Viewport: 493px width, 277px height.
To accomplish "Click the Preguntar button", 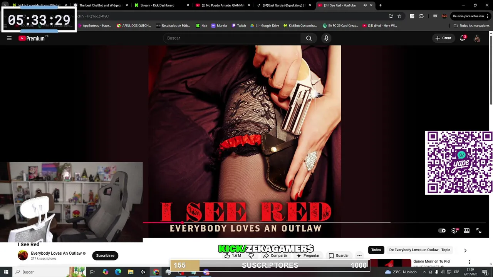I will [x=307, y=255].
